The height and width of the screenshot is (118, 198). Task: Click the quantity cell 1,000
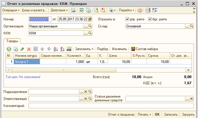(75, 62)
